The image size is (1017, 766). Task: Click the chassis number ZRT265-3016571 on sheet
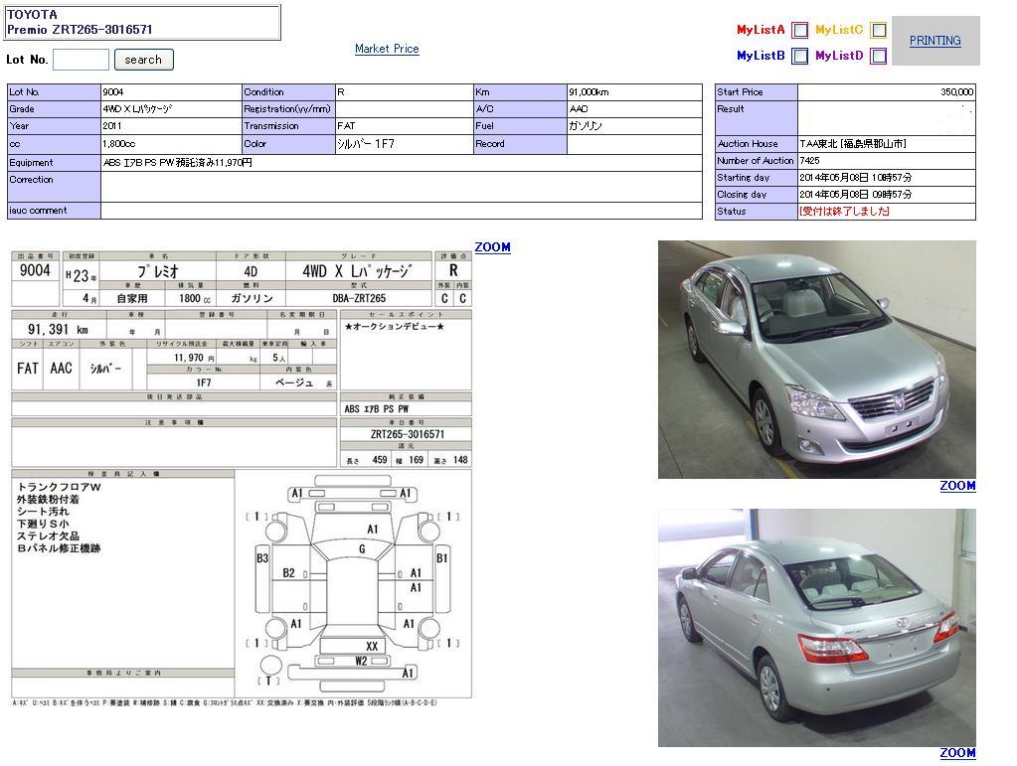coord(407,434)
